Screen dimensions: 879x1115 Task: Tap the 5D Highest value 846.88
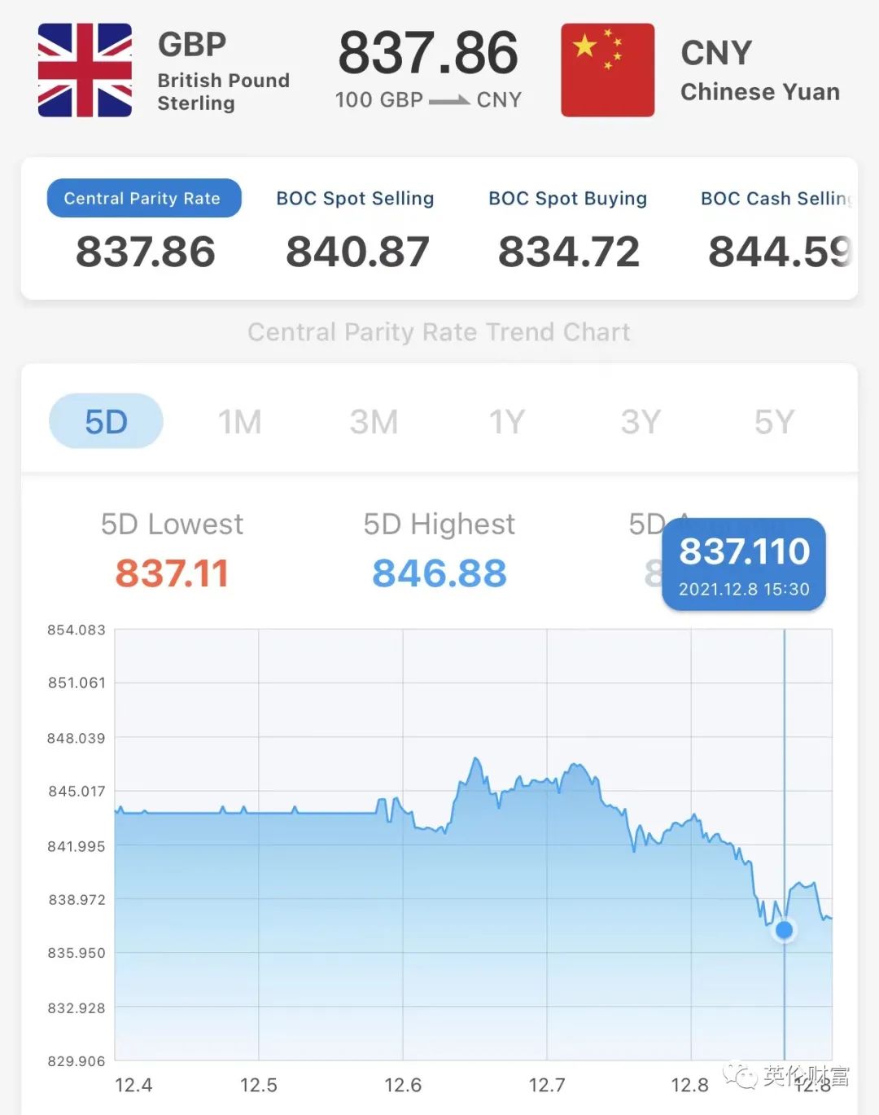point(439,573)
